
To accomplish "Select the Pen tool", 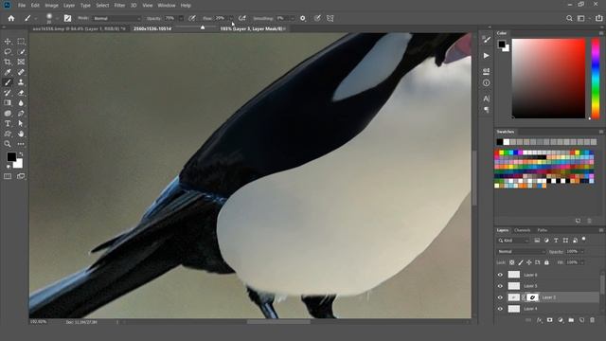I will coord(21,114).
